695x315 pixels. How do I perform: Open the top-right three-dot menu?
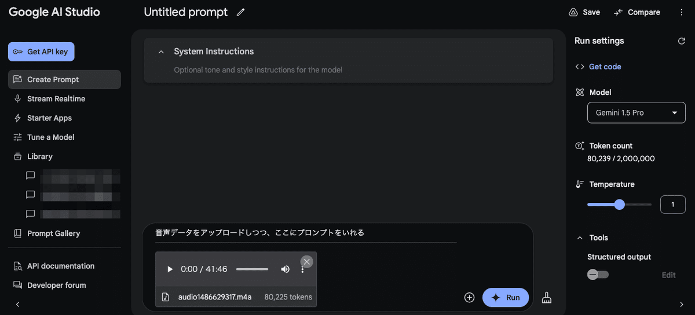pos(681,12)
